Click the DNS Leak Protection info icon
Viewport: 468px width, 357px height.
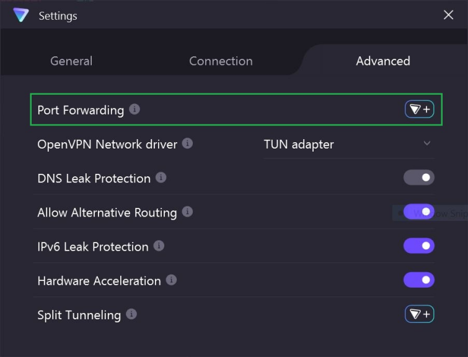[x=161, y=178]
